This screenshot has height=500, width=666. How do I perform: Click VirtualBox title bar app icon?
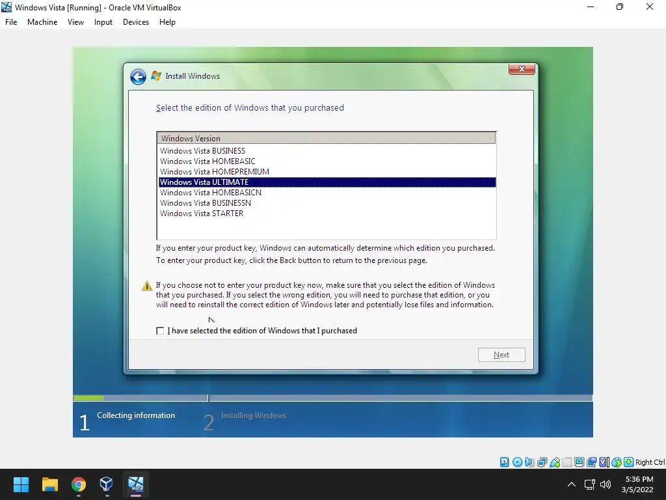7,7
